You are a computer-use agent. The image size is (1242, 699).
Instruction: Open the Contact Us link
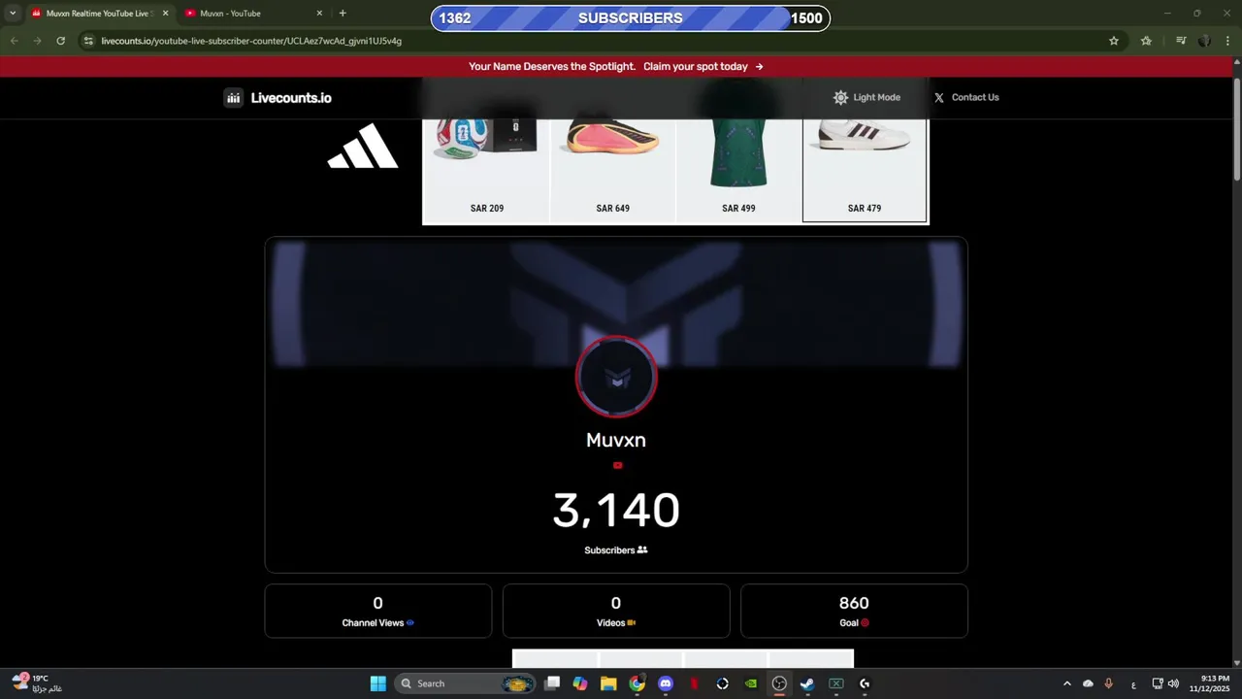point(966,97)
